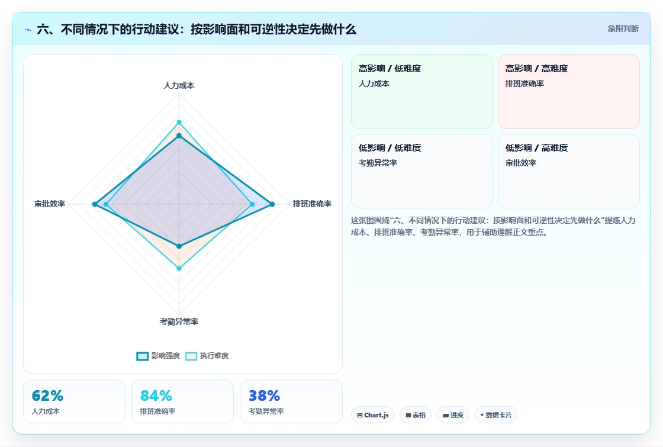Click the 84% 排班准确率 stat card
Viewport: 663px width, 447px height.
[182, 401]
